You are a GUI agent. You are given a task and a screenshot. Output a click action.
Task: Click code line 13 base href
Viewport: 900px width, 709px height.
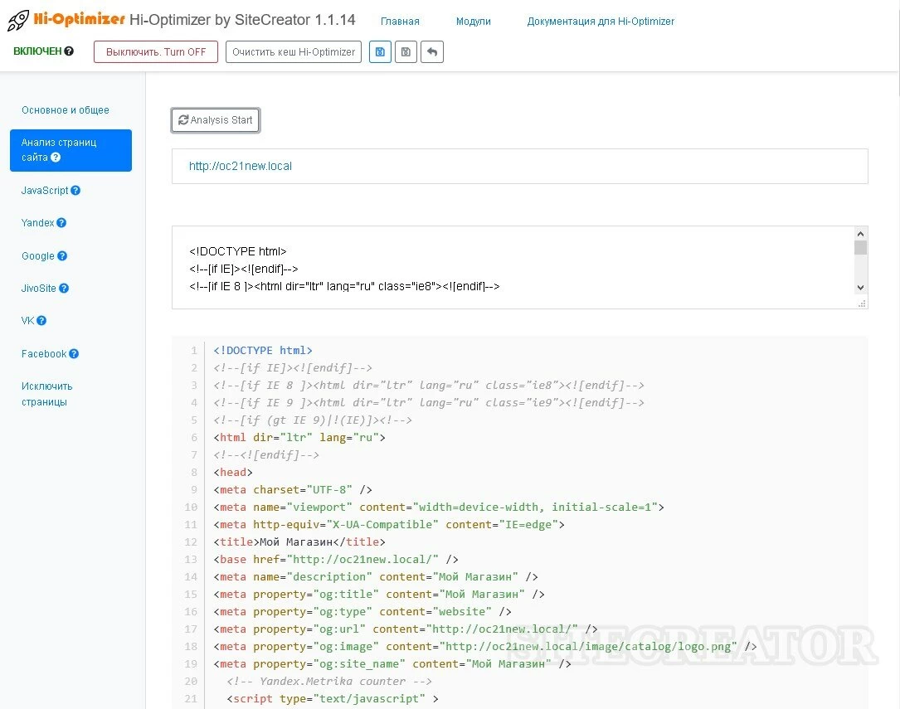coord(336,559)
